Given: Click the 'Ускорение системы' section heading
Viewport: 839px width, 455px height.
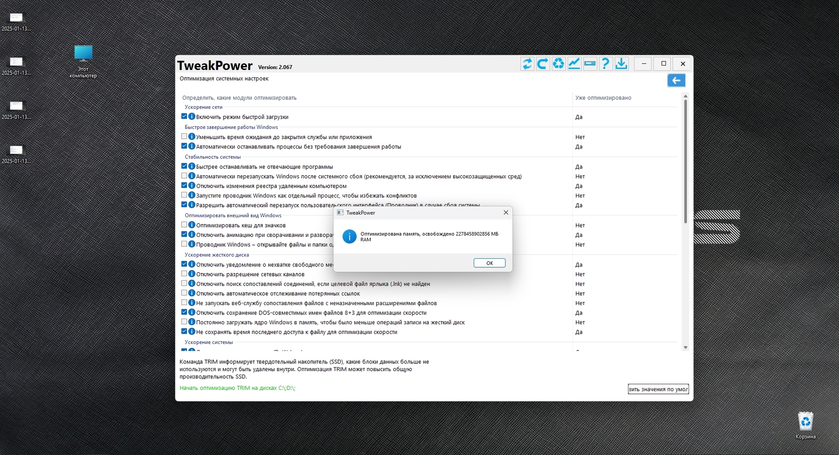Looking at the screenshot, I should tap(209, 342).
